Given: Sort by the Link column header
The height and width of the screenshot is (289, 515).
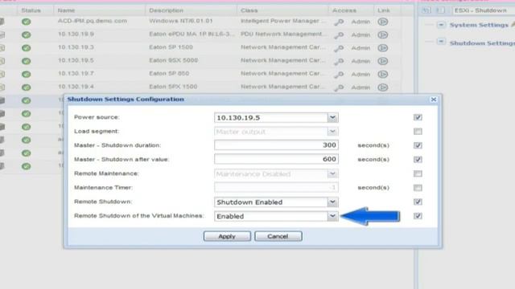Looking at the screenshot, I should 384,10.
